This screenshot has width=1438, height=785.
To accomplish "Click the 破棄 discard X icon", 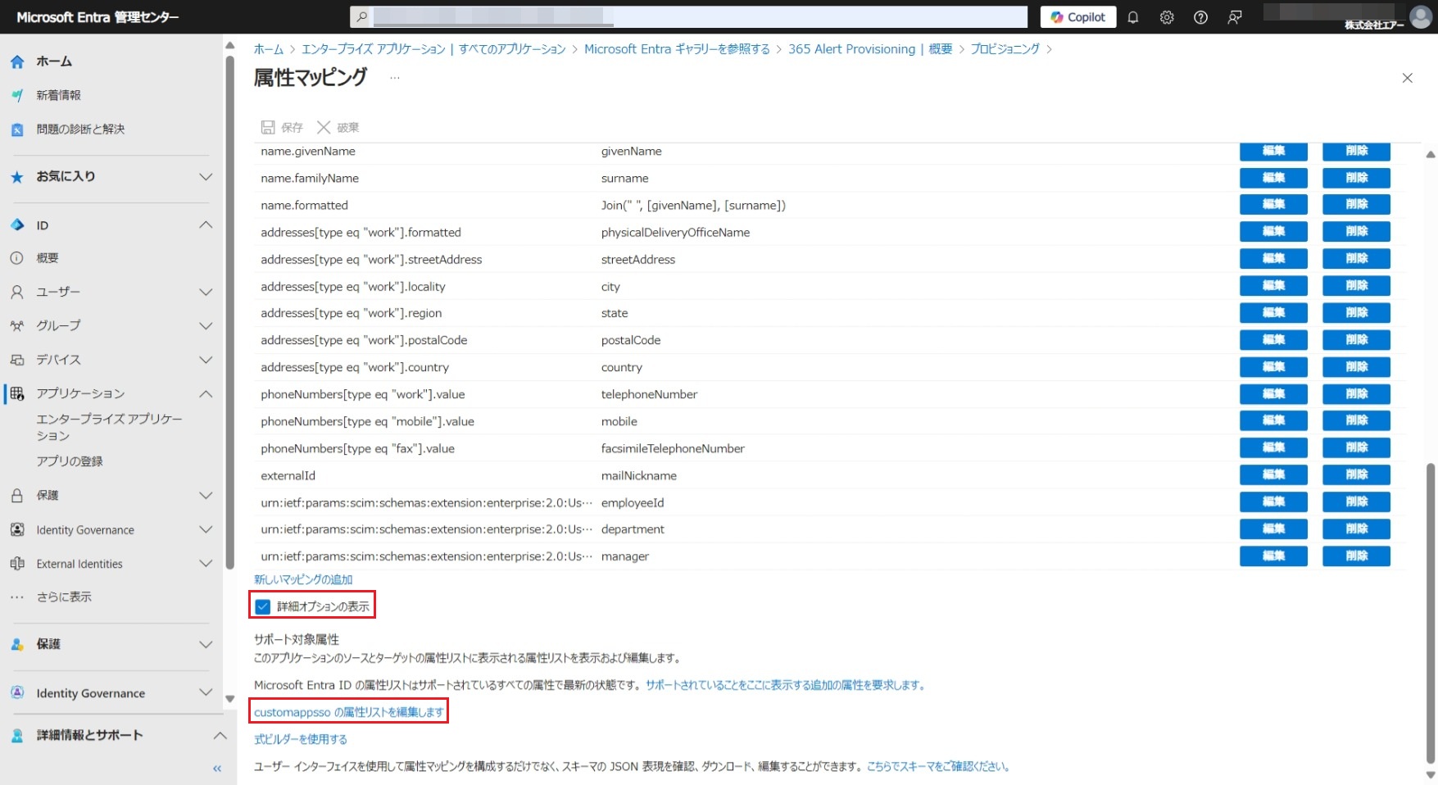I will tap(324, 127).
